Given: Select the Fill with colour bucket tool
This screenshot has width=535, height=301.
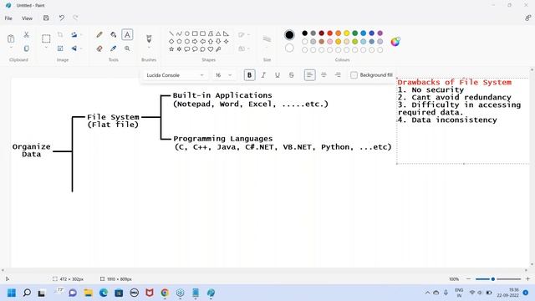Looking at the screenshot, I should click(x=114, y=35).
